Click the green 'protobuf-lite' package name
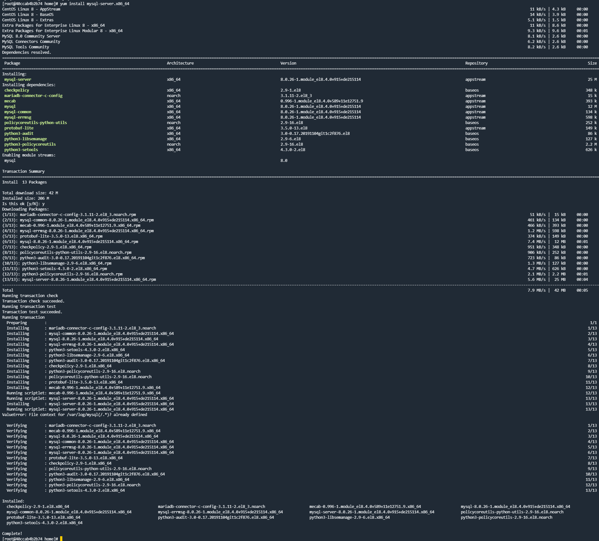The image size is (599, 541). [19, 128]
